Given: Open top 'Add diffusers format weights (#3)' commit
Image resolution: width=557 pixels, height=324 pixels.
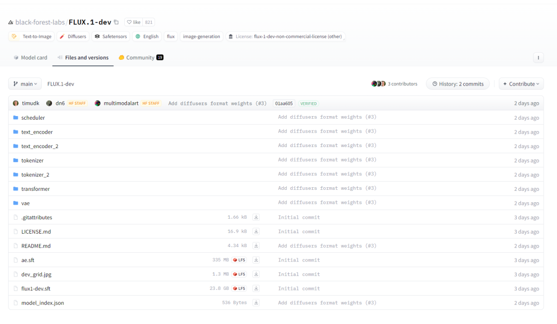Looking at the screenshot, I should tap(217, 103).
